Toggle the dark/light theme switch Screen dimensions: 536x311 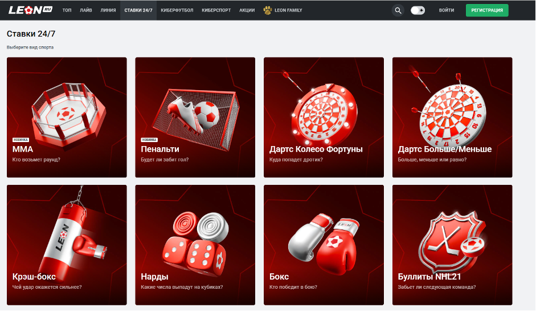418,10
